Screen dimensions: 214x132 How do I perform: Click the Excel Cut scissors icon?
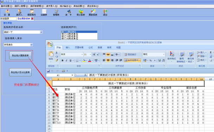(57, 53)
